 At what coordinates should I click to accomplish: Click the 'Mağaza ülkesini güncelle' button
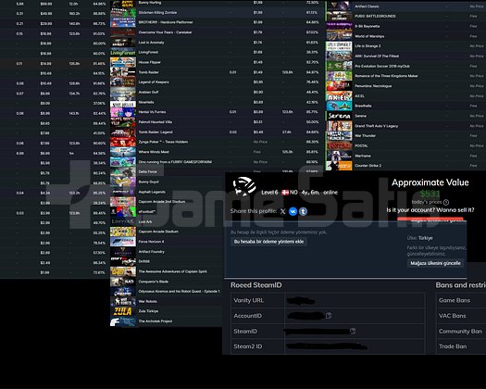pos(435,263)
